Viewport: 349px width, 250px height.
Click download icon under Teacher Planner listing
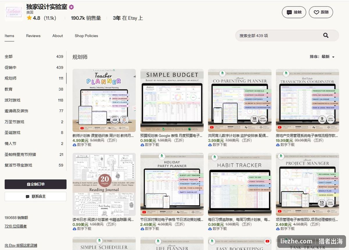point(74,145)
